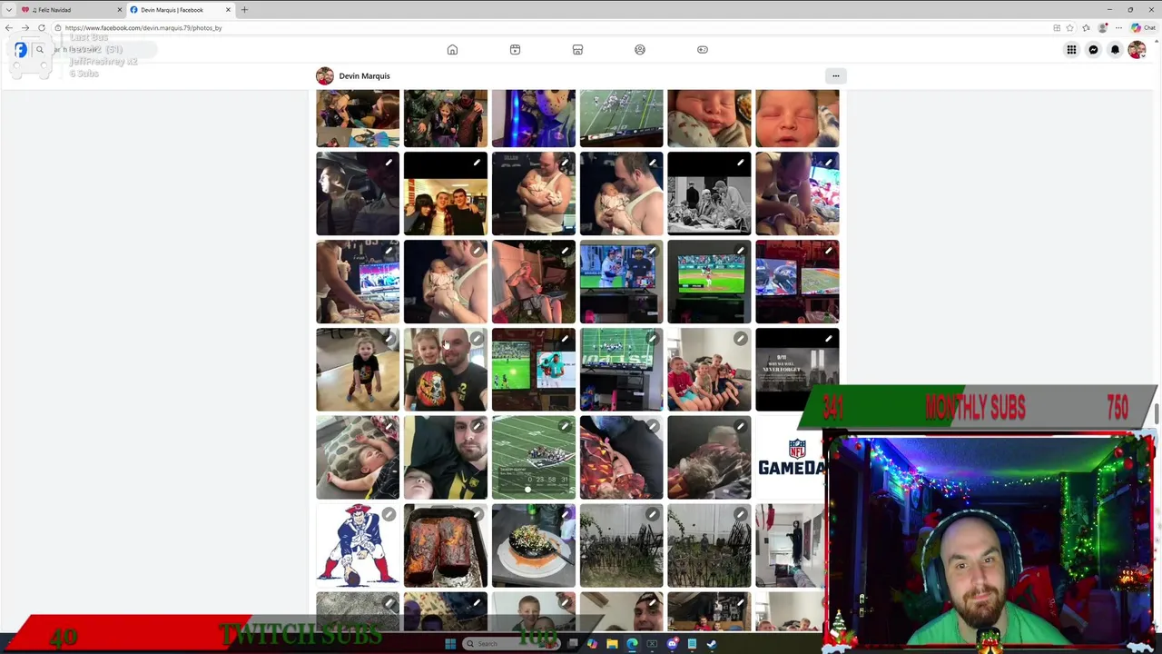Open the Windows Start menu
The height and width of the screenshot is (654, 1162).
click(x=450, y=644)
